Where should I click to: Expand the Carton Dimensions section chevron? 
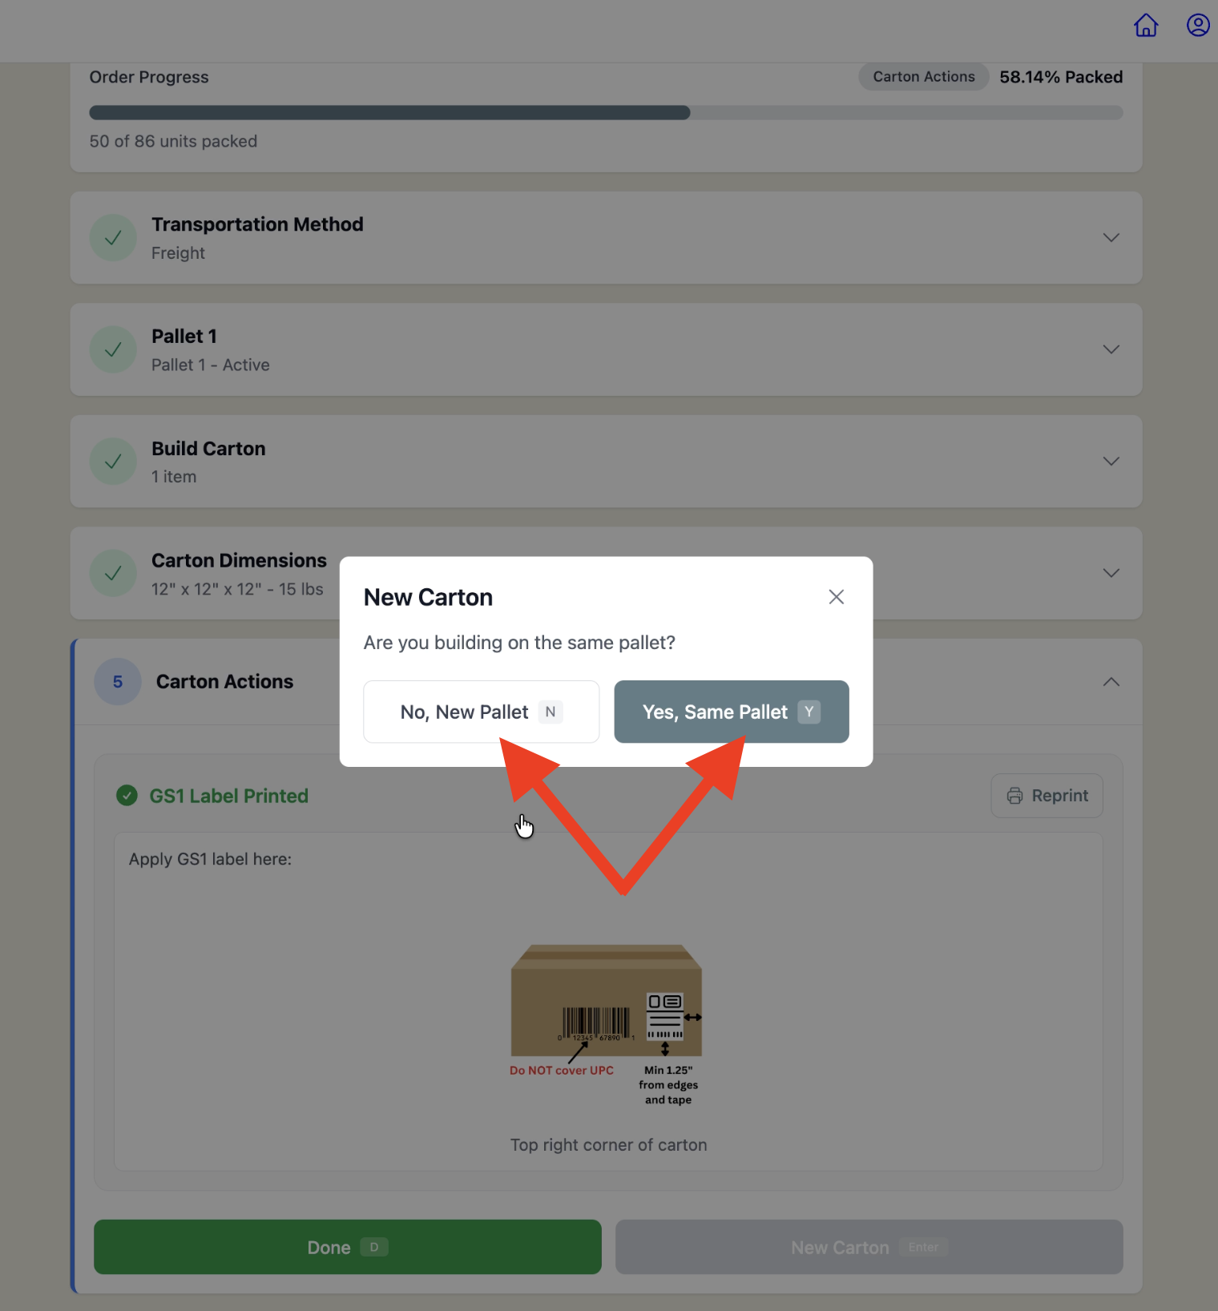(x=1111, y=573)
